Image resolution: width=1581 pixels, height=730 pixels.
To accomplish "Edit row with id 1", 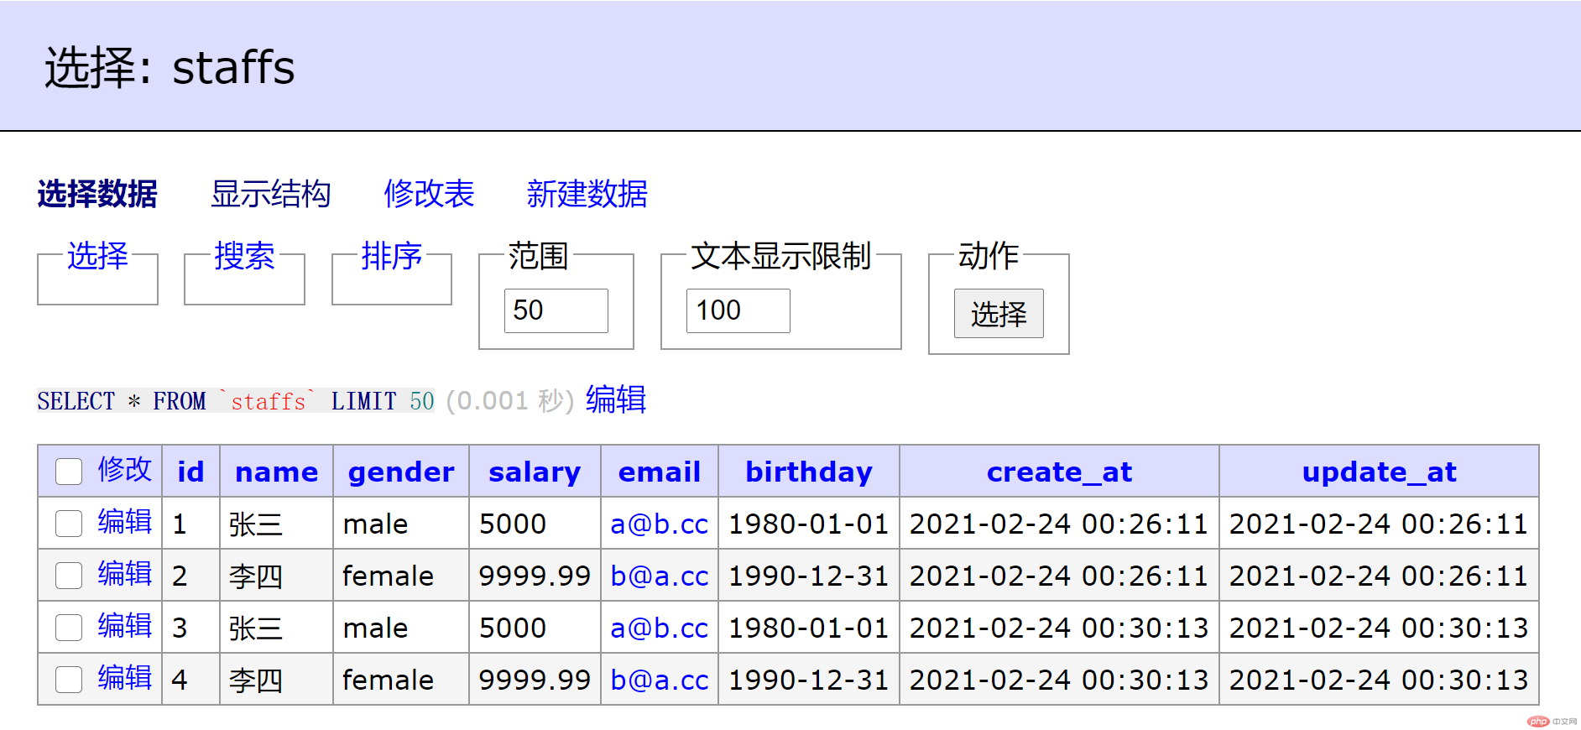I will 124,522.
